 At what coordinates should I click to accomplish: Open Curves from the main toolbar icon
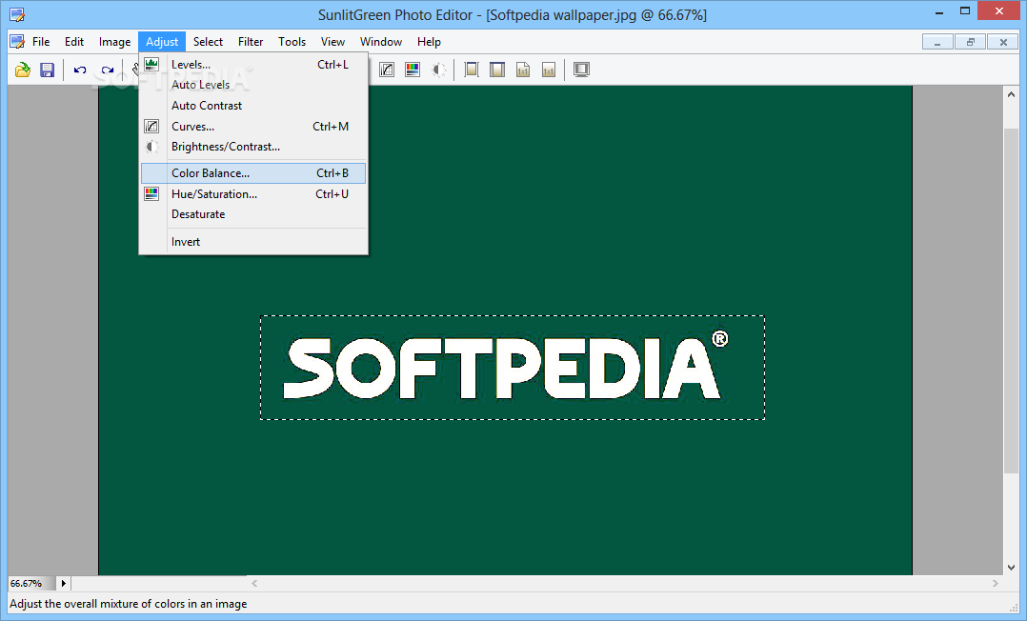387,70
